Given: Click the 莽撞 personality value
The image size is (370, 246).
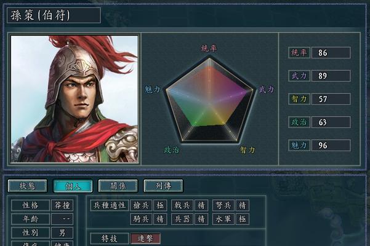Looking at the screenshot, I should [62, 205].
